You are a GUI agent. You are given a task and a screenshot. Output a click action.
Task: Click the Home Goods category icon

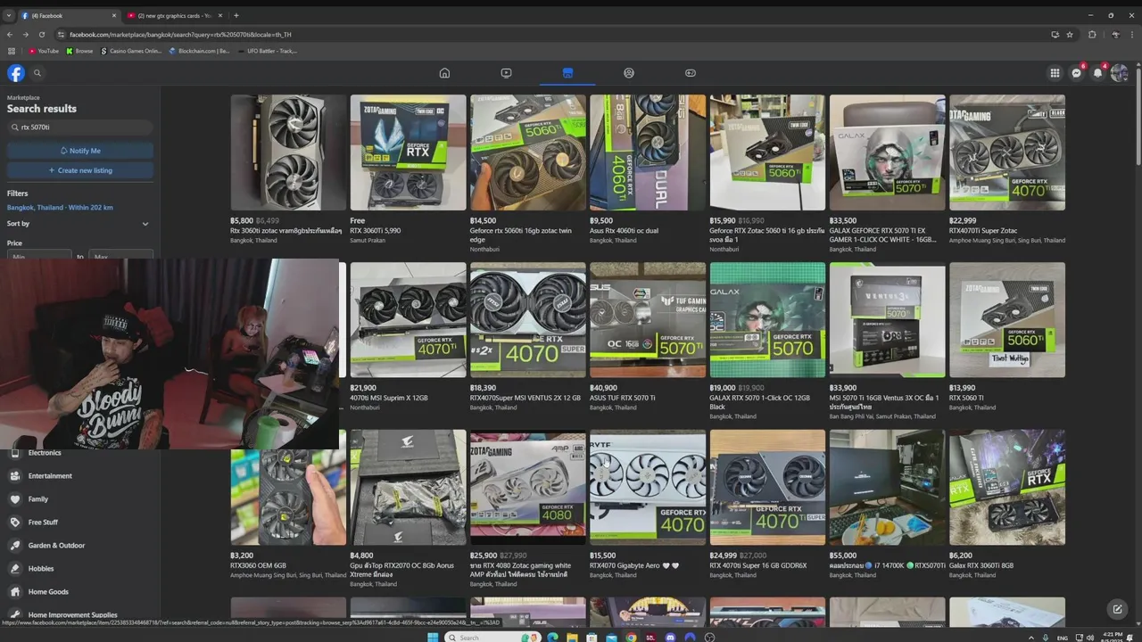click(x=15, y=592)
